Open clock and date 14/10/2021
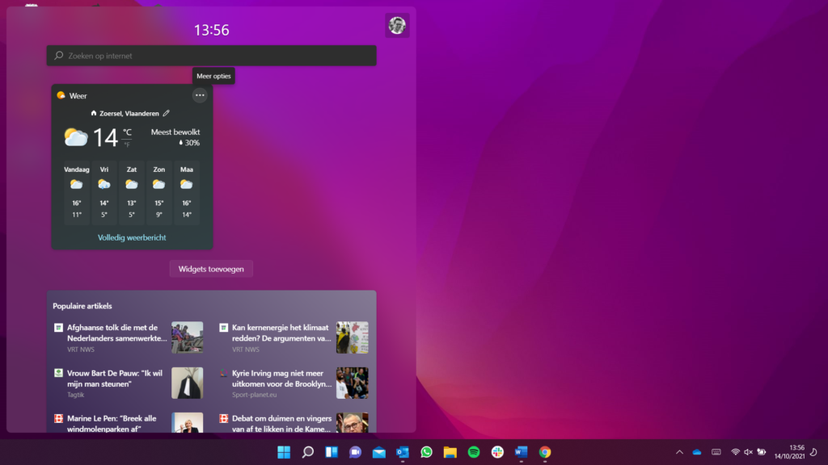Viewport: 828px width, 465px height. pos(789,452)
